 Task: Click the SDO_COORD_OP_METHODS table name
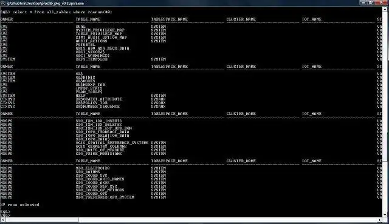click(100, 190)
